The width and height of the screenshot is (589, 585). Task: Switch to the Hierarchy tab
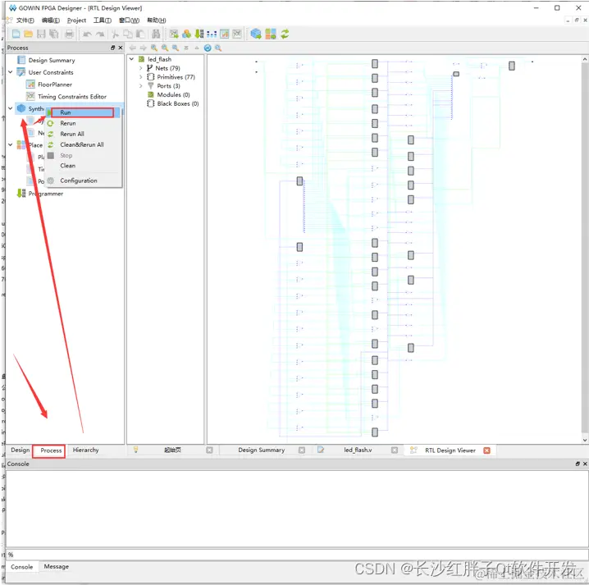pyautogui.click(x=85, y=450)
